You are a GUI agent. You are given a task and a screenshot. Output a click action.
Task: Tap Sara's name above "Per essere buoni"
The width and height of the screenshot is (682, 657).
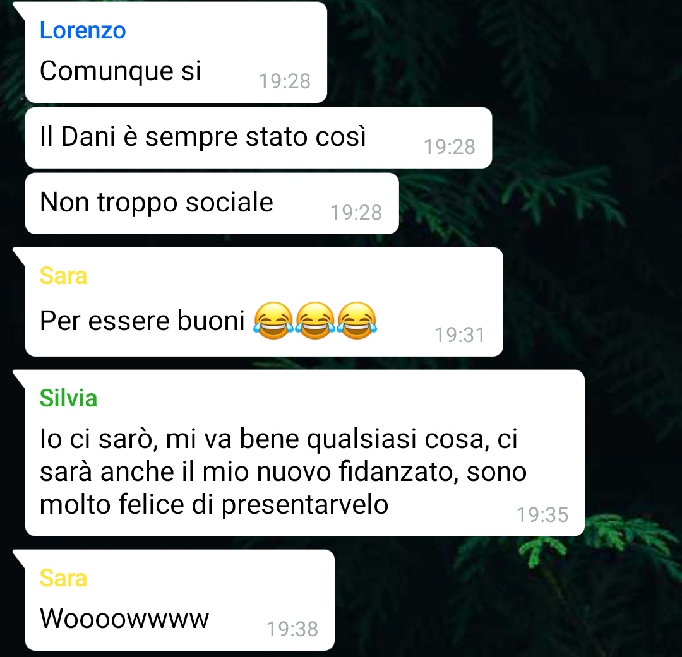point(64,276)
